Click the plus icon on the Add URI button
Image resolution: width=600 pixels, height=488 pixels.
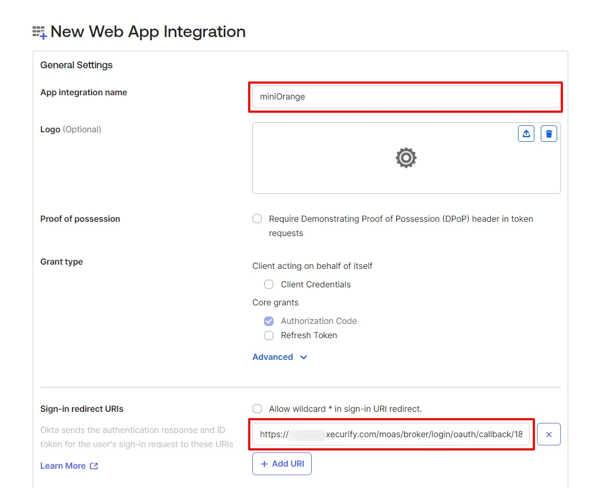click(264, 464)
